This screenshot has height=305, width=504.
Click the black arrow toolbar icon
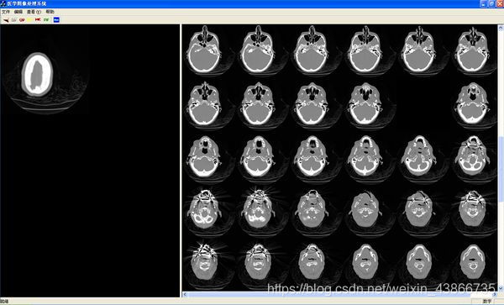(x=6, y=20)
